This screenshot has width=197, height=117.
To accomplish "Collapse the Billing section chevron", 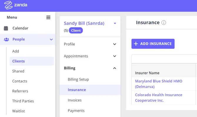I will pos(115,68).
